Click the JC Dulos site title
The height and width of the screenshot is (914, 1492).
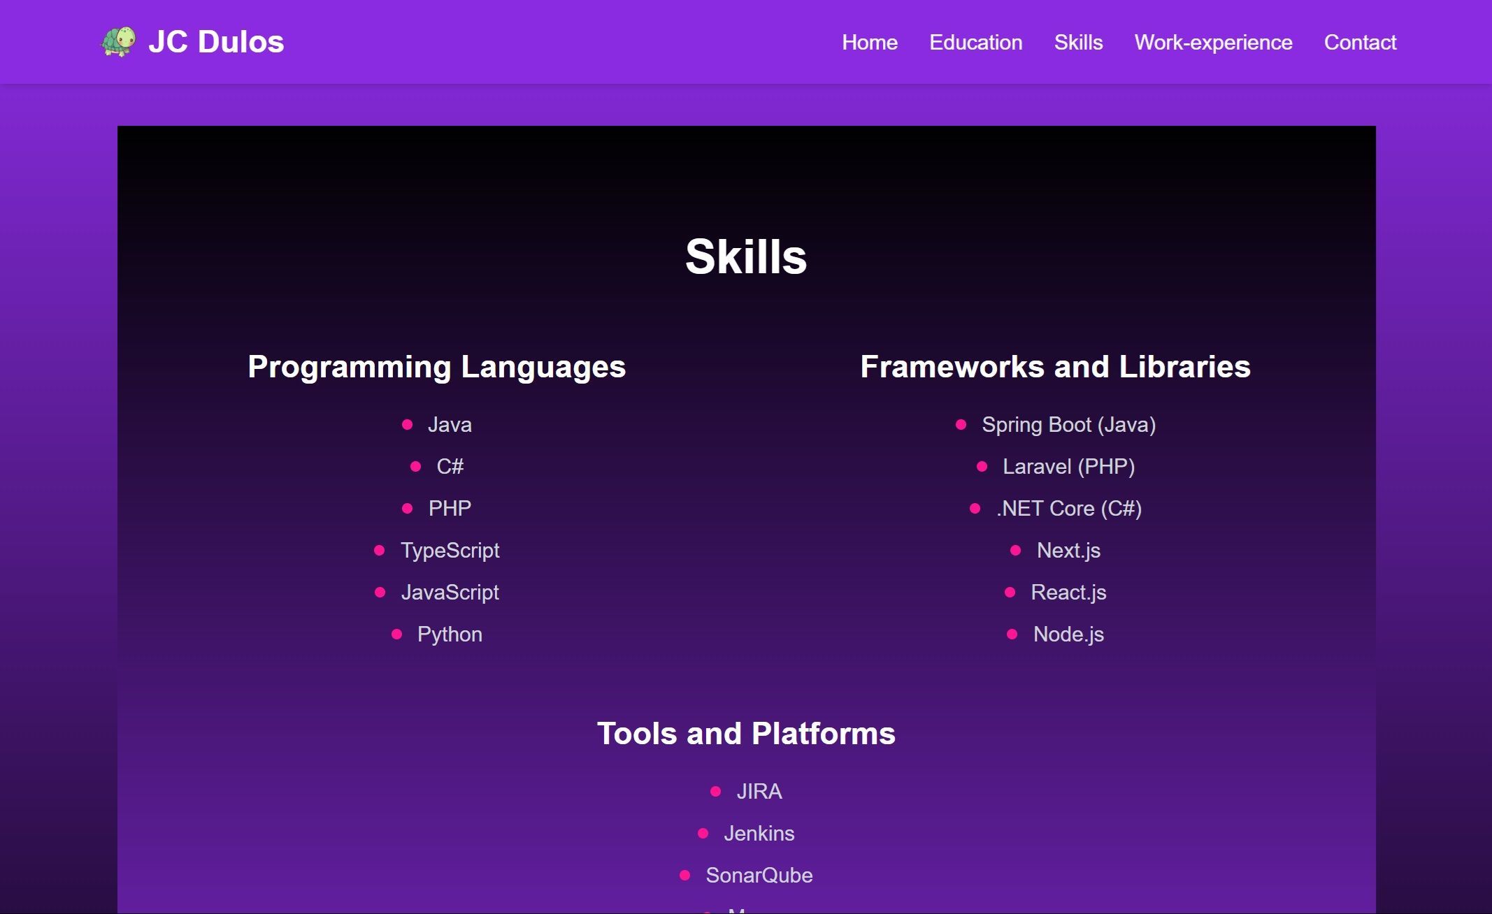[216, 42]
